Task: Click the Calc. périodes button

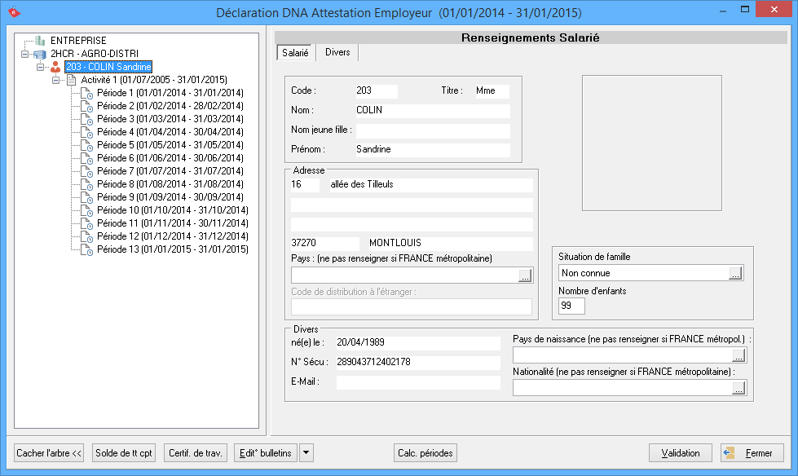Action: pos(425,453)
